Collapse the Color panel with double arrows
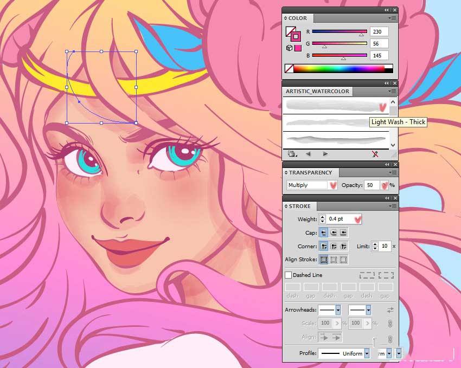Screen dimensions: 461x368 point(386,10)
